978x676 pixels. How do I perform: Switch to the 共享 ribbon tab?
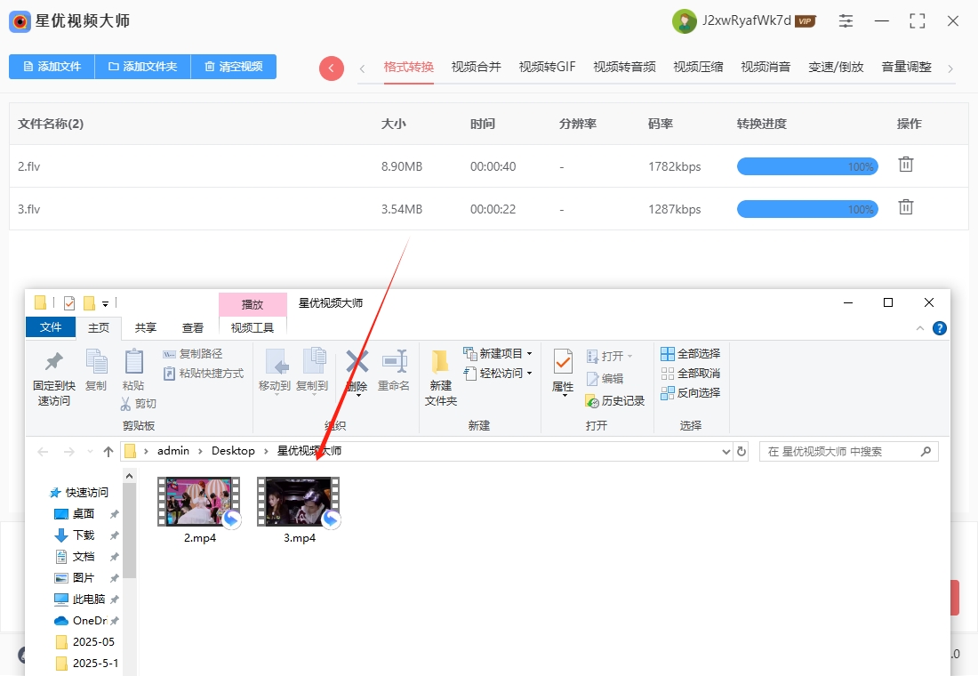tap(145, 327)
